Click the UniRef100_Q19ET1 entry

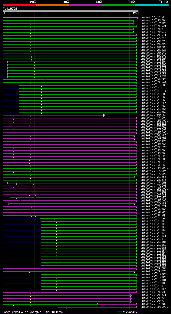(x=153, y=67)
